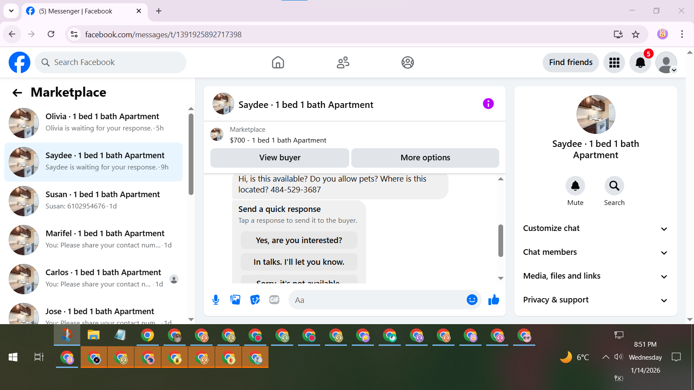
Task: Send quick response 'Yes, are you interested?'
Action: click(x=299, y=240)
